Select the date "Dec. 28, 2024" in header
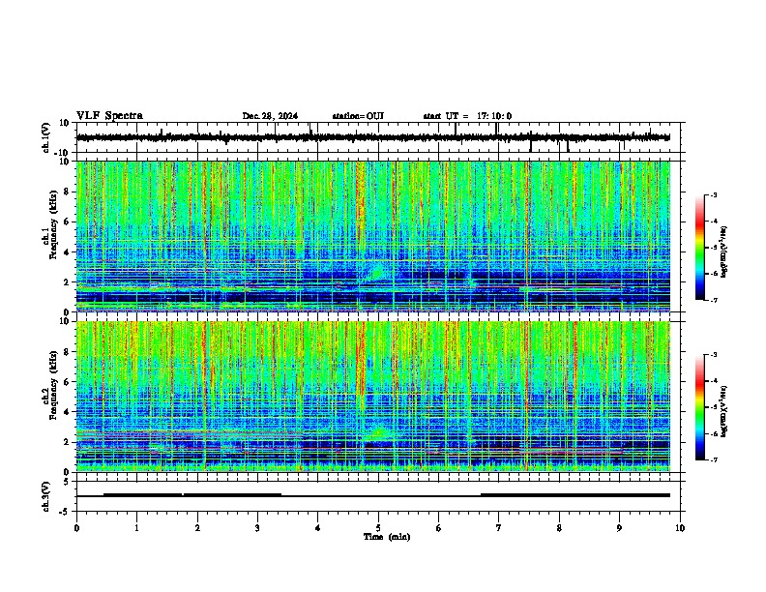Viewport: 766px width, 592px height. pyautogui.click(x=270, y=116)
